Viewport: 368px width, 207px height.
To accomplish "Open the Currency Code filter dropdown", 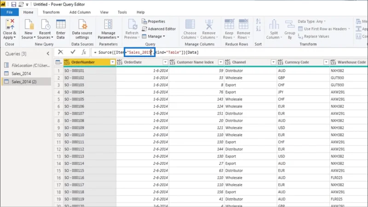I will coord(326,62).
